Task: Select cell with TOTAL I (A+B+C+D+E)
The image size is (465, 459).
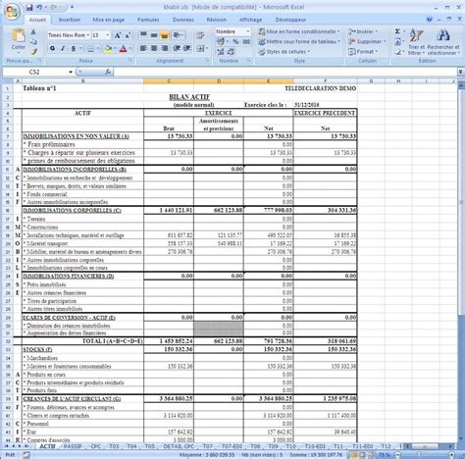Action: pos(82,341)
